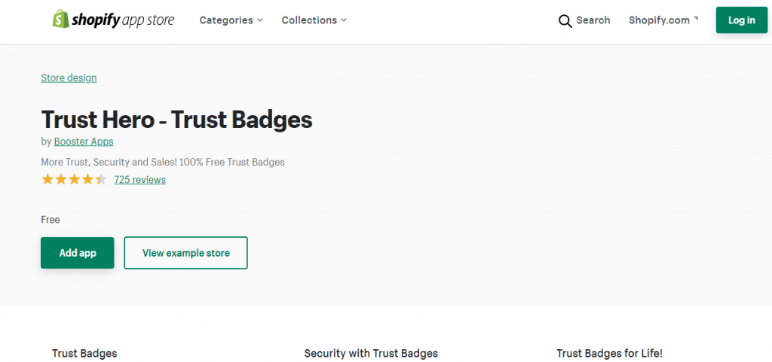
Task: Expand the Categories dropdown menu
Action: tap(231, 20)
